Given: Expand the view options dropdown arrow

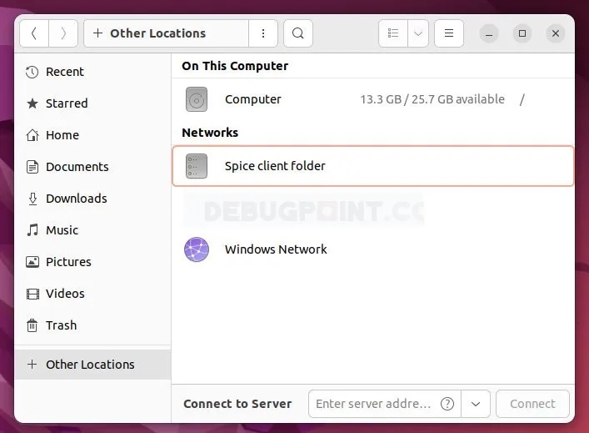Looking at the screenshot, I should click(x=418, y=33).
